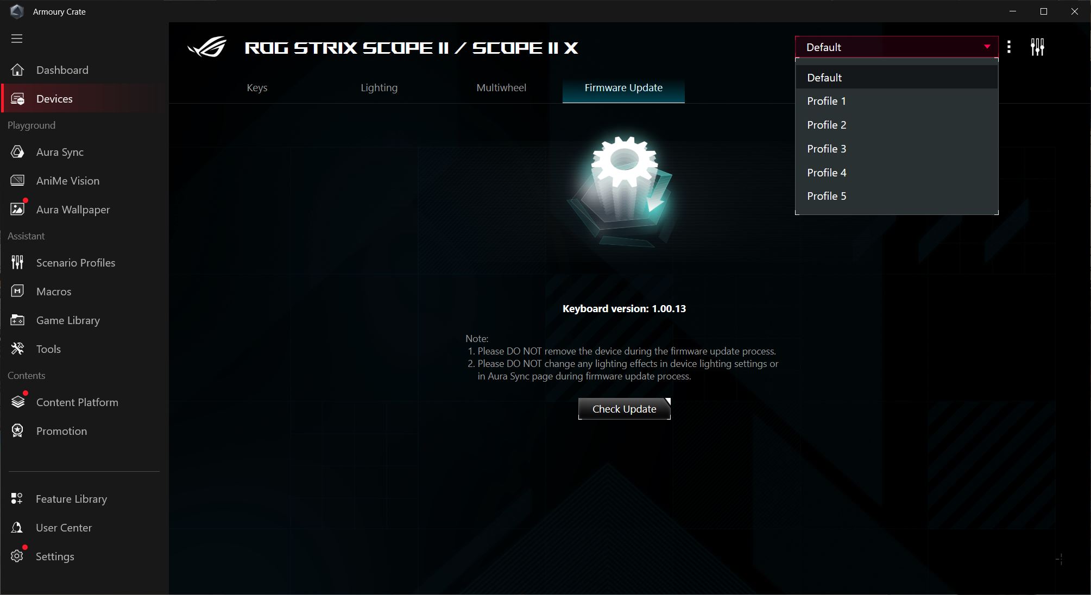This screenshot has height=595, width=1091.
Task: Open AniMe Vision label
Action: [68, 181]
